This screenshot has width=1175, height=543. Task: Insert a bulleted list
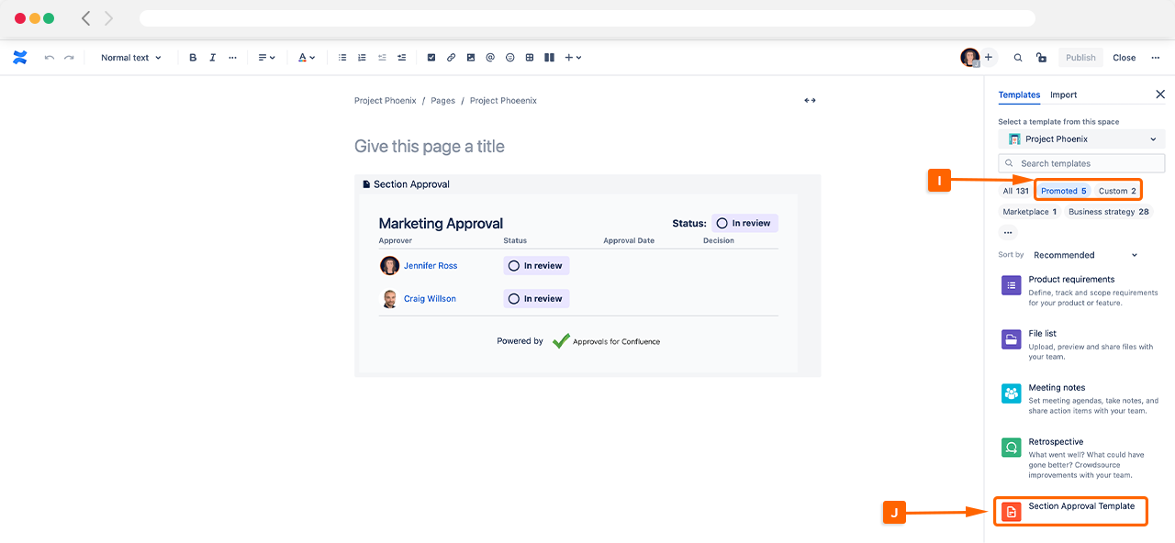tap(342, 58)
